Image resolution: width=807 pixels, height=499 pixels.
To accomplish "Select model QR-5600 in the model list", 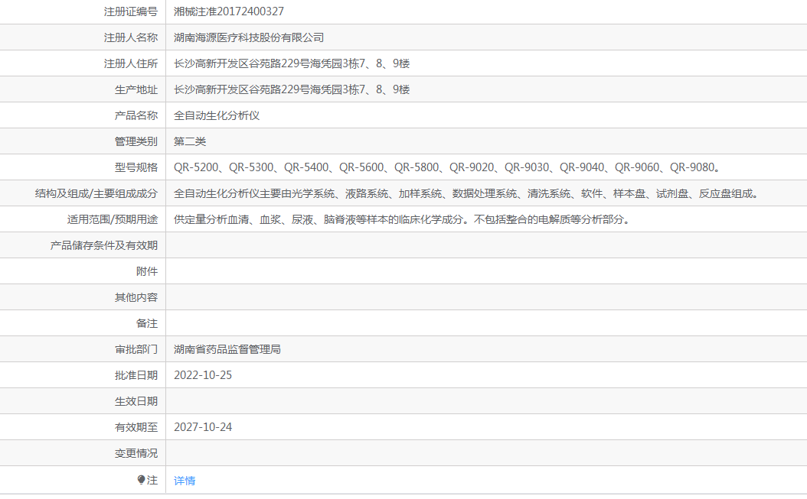I will point(361,167).
